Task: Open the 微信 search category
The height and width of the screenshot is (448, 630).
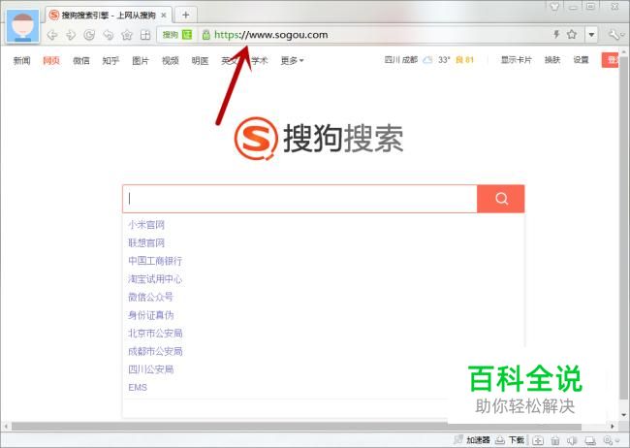Action: tap(81, 60)
